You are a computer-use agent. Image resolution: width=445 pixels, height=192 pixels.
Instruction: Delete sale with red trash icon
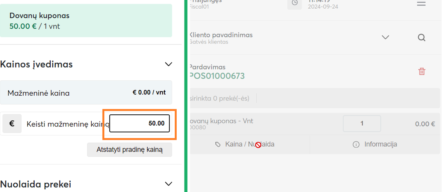pos(422,71)
